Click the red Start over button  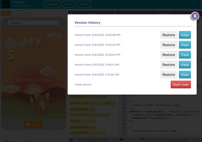[181, 84]
